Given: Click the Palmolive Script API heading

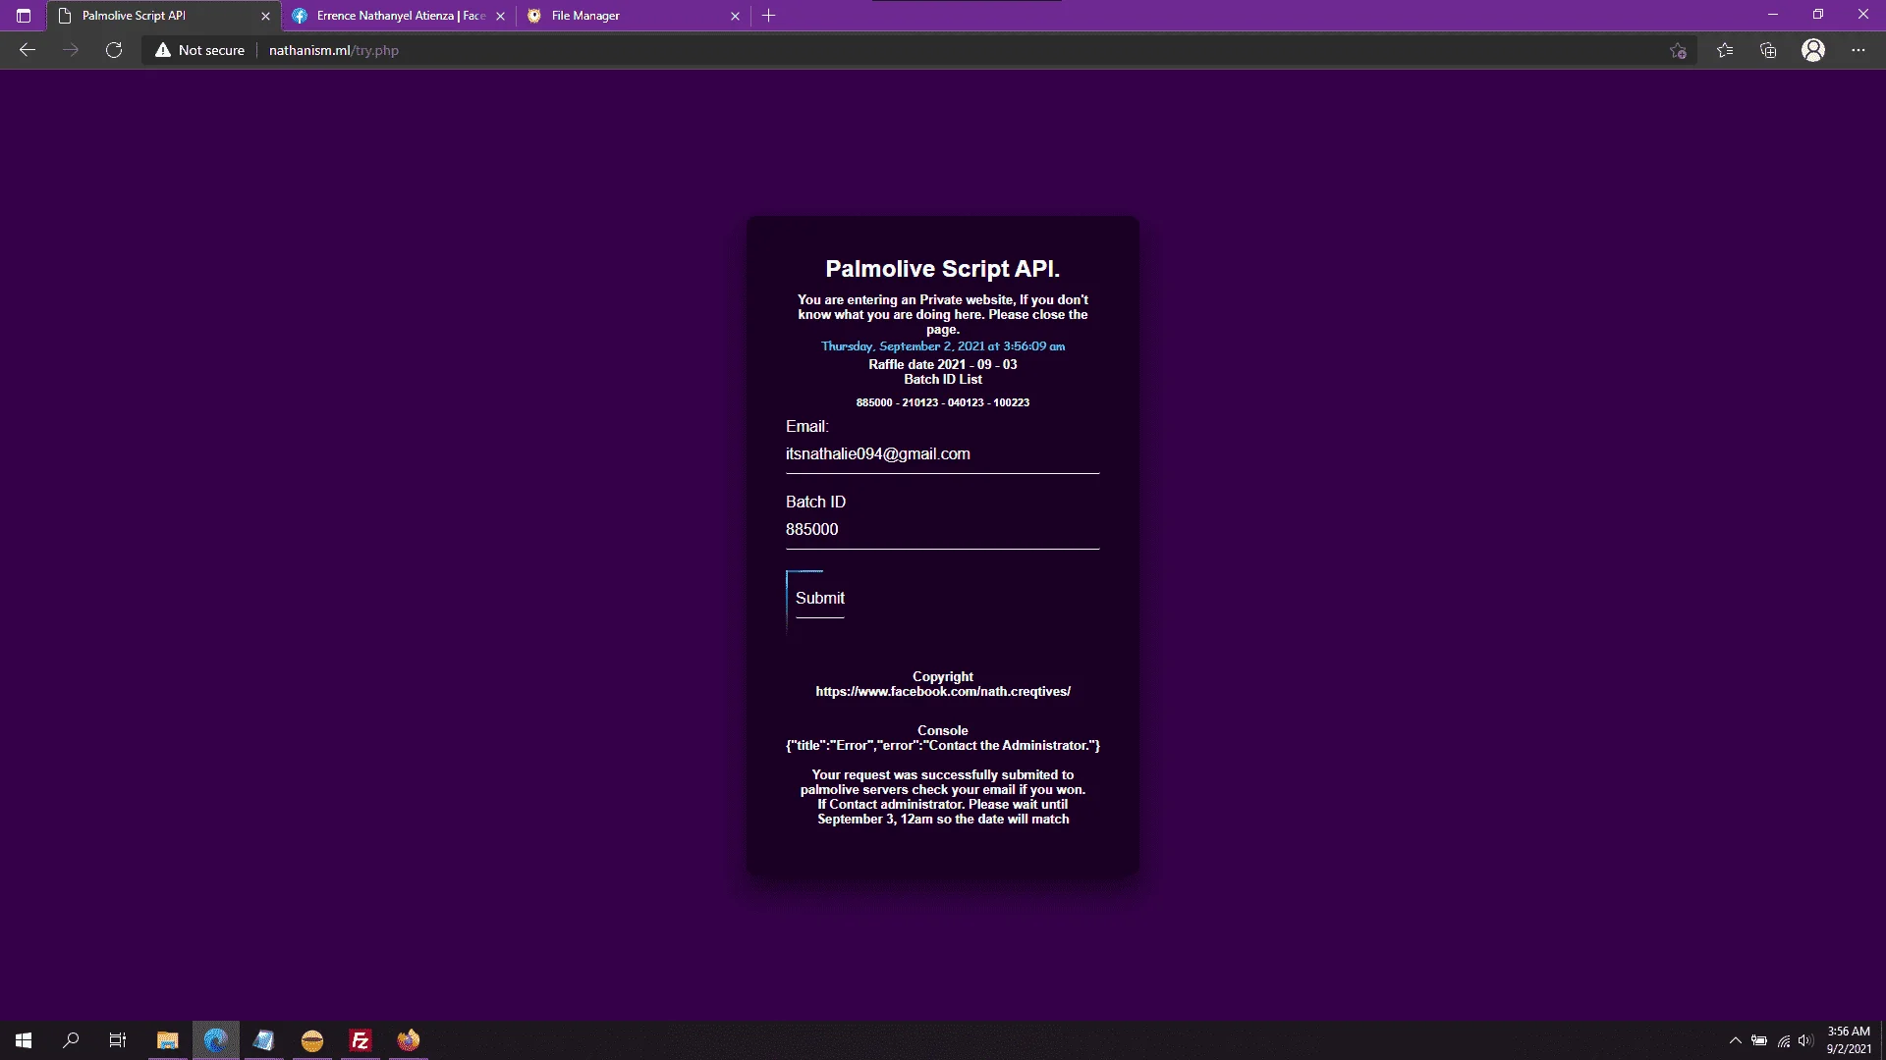Looking at the screenshot, I should (943, 269).
